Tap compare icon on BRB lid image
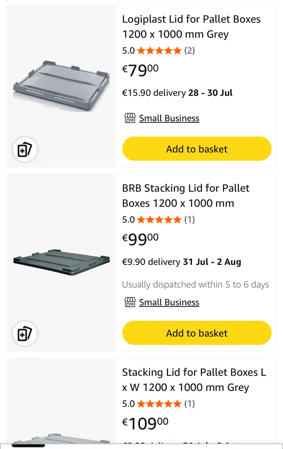Viewport: 283px width, 449px height. click(25, 333)
